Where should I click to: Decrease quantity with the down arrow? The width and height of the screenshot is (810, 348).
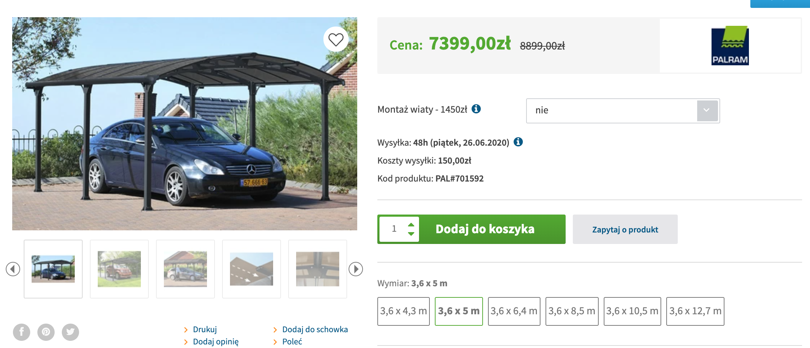[x=411, y=234]
